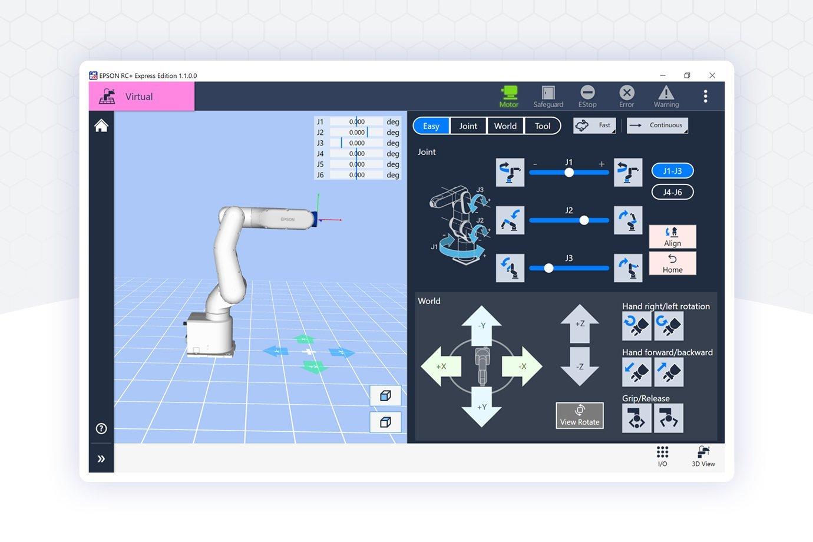Image resolution: width=813 pixels, height=542 pixels.
Task: Open the I/O panel icon
Action: tap(662, 456)
